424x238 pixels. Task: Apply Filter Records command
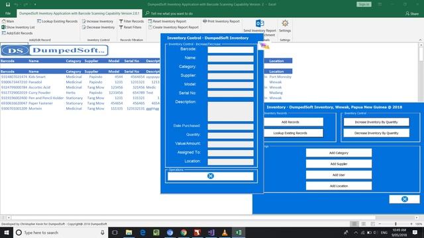click(x=131, y=21)
